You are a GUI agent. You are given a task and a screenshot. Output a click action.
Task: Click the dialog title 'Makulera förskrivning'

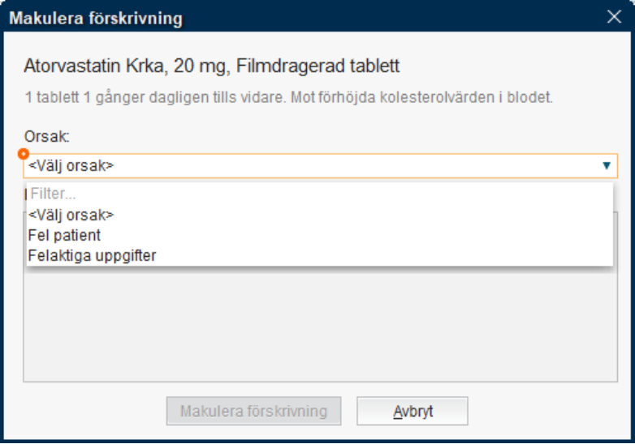[x=96, y=17]
